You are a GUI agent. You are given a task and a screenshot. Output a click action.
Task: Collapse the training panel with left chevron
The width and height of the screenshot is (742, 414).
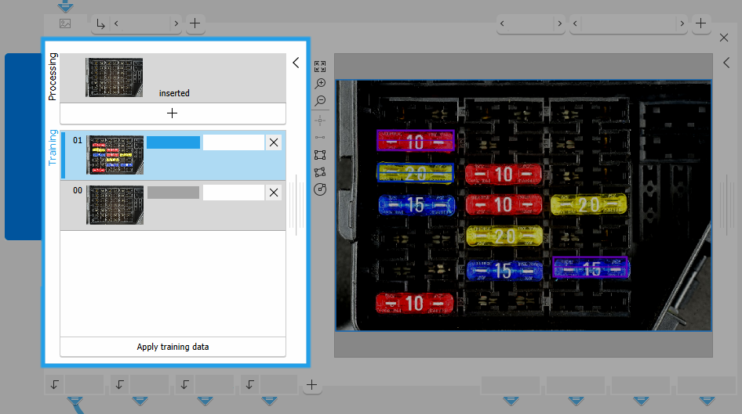pos(296,63)
